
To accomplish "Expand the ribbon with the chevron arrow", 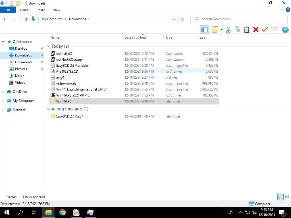I will click(x=282, y=10).
